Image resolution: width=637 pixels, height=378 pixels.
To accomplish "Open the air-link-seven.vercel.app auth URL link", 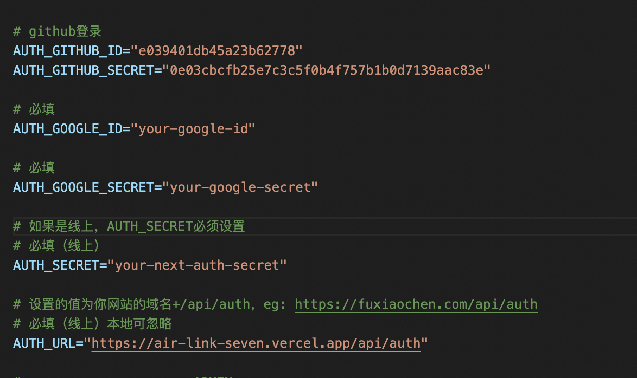I will 256,343.
